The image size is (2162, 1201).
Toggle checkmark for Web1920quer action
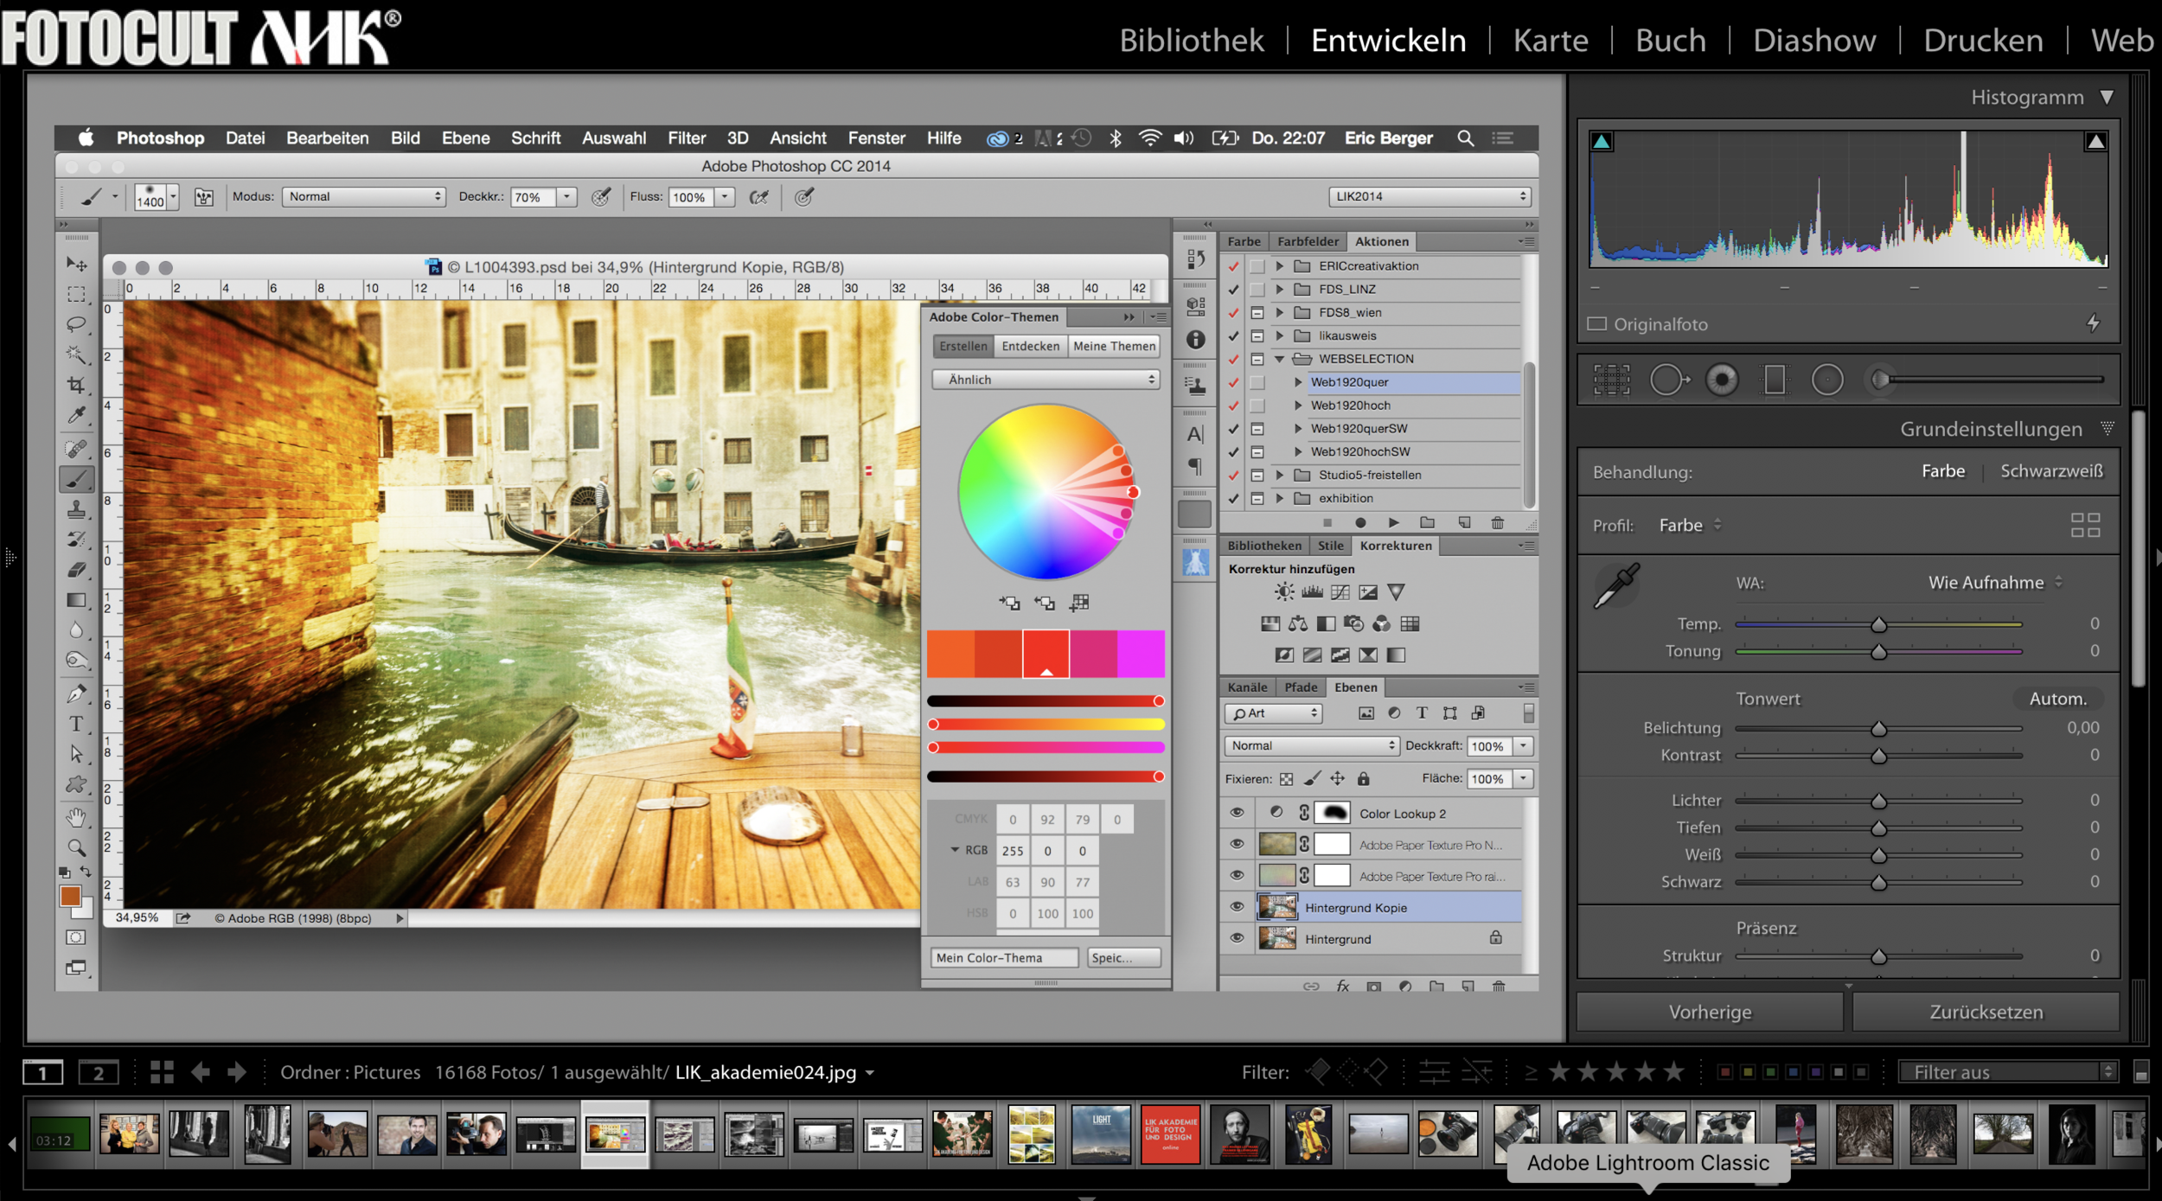(x=1233, y=382)
